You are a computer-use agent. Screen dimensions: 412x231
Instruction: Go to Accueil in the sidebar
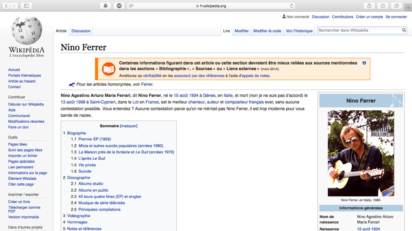[14, 70]
